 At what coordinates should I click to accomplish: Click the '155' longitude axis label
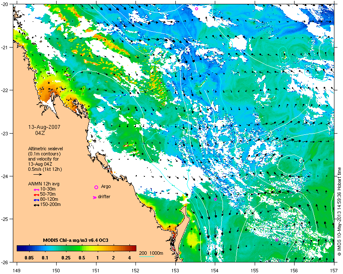pyautogui.click(x=255, y=271)
